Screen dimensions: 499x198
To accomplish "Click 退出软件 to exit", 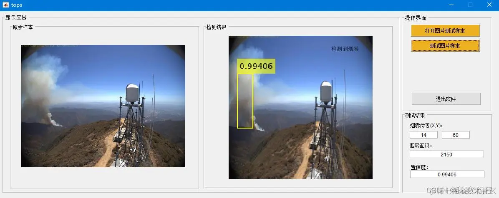I will pyautogui.click(x=446, y=99).
